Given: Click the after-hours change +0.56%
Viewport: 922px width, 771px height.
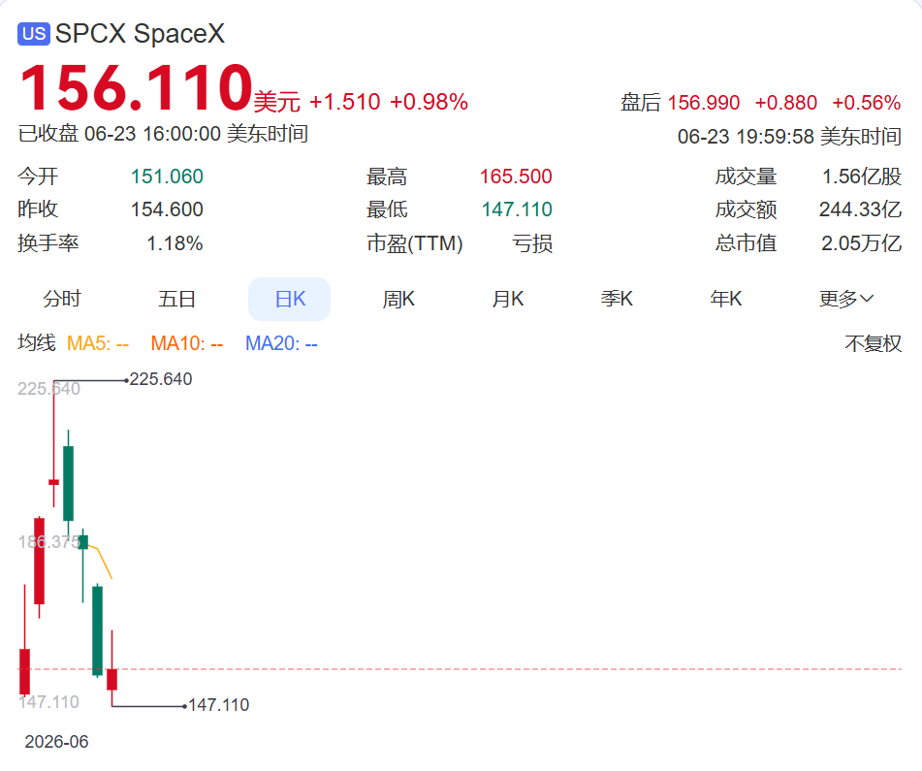Looking at the screenshot, I should click(x=866, y=103).
